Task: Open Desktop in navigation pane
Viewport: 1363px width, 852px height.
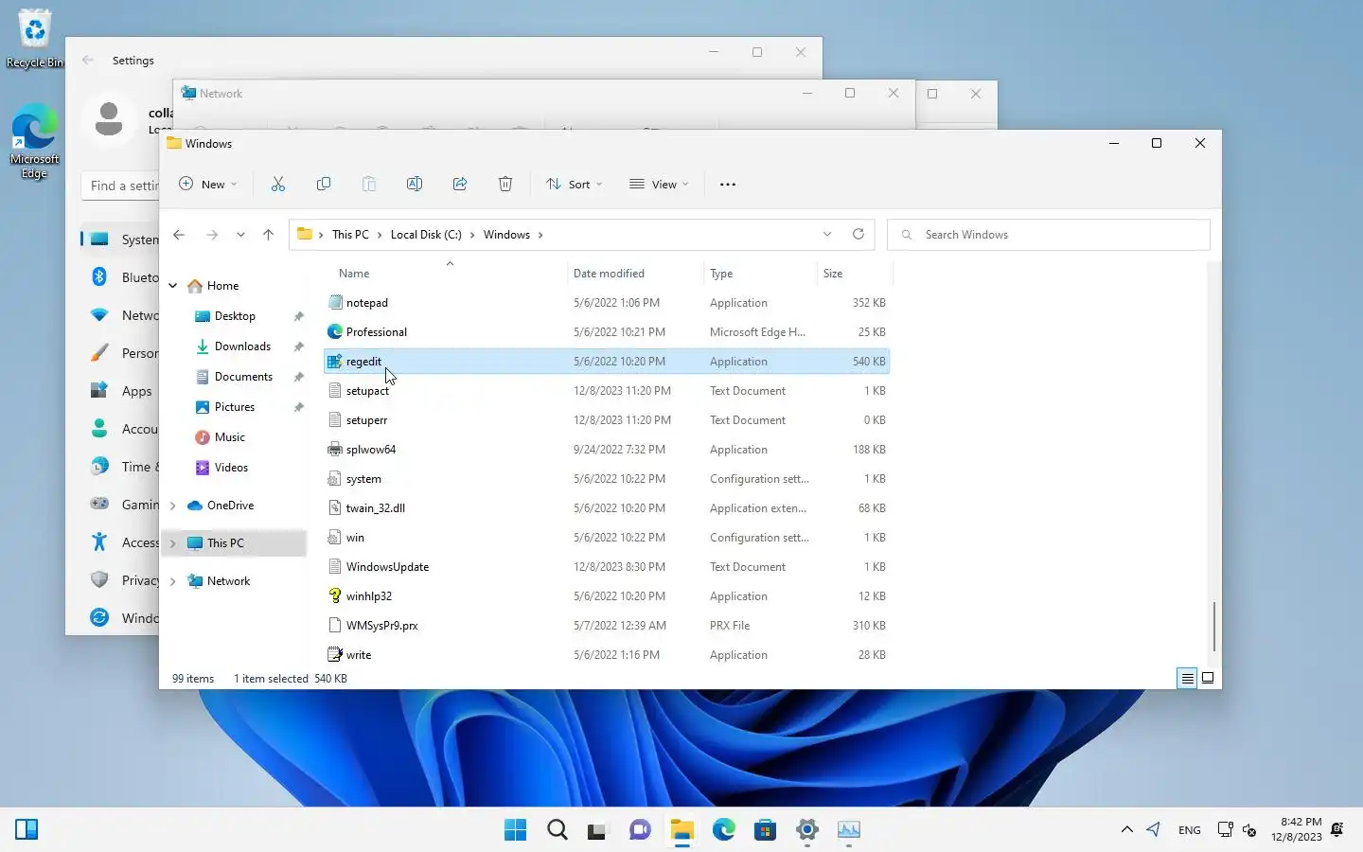Action: click(235, 316)
